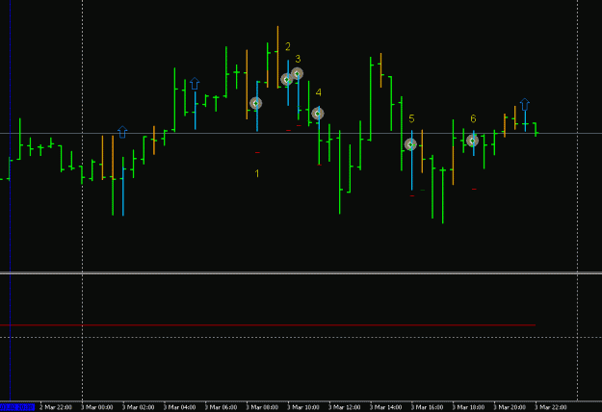Viewport: 602px width, 412px height.
Task: Click the '3 Mar 16:00' time axis label
Action: point(427,407)
